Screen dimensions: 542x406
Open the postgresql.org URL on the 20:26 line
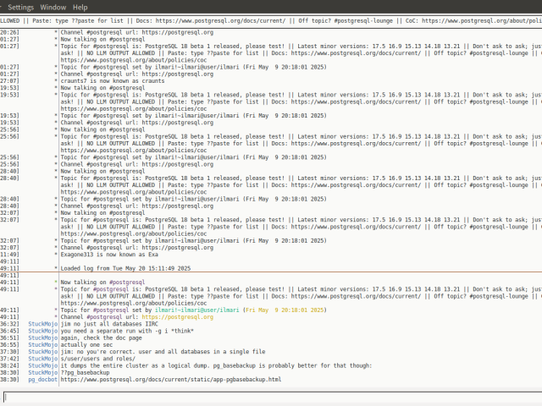pyautogui.click(x=177, y=32)
